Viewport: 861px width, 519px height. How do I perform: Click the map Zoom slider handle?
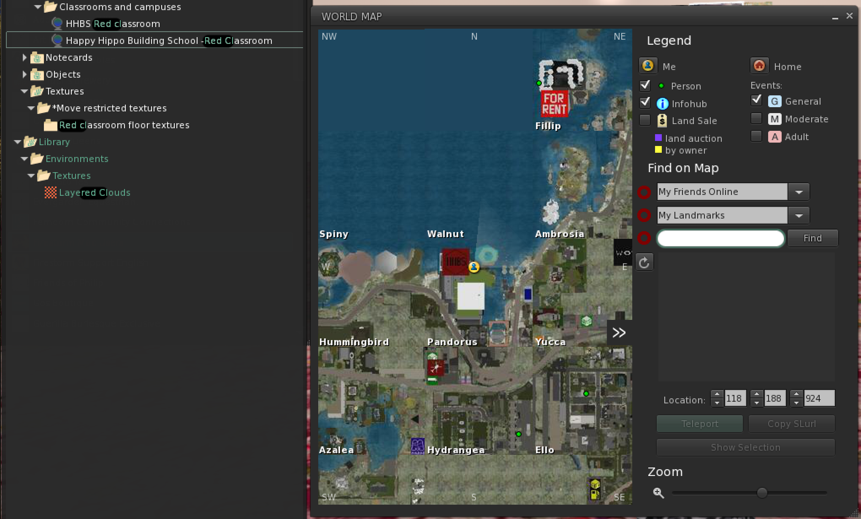[x=762, y=492]
